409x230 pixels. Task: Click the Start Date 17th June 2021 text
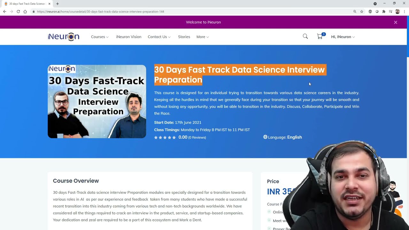pyautogui.click(x=178, y=122)
